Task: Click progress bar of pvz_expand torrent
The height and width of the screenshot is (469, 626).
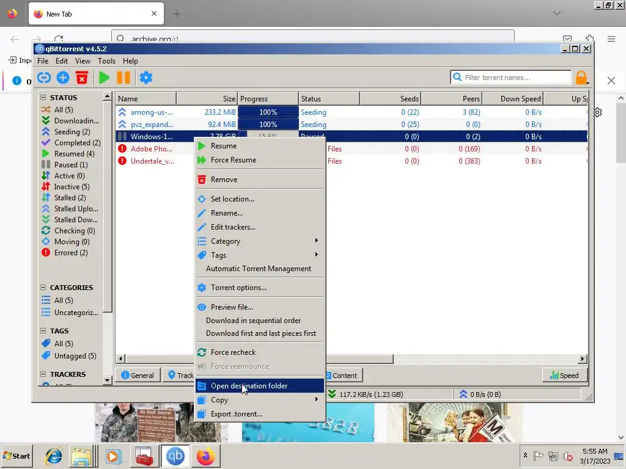Action: click(268, 125)
